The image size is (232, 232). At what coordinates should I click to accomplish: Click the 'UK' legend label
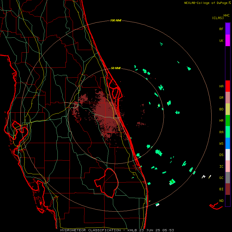tap(221, 41)
